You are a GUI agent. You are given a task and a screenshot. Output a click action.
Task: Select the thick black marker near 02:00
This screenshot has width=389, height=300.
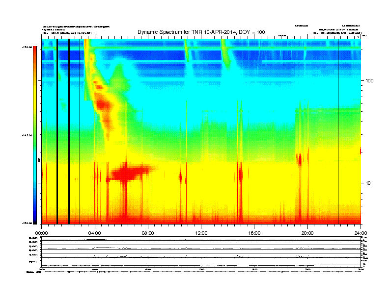point(69,131)
